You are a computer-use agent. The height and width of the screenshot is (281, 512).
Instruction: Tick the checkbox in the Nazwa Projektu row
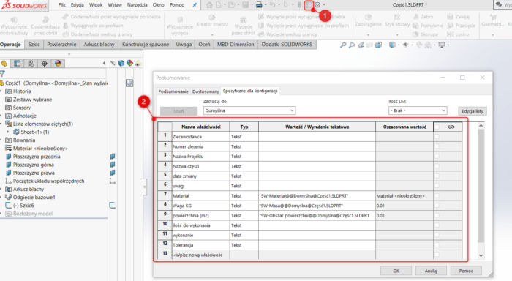coord(437,156)
